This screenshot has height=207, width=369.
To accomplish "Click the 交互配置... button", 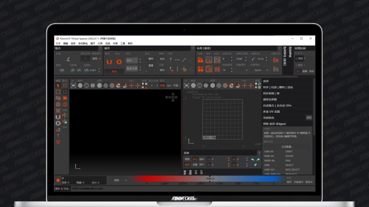I will [x=287, y=147].
